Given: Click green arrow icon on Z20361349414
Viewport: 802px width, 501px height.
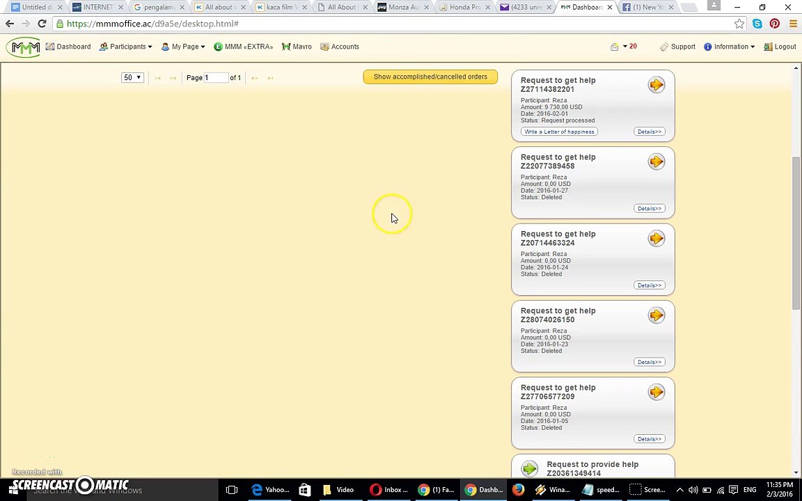Looking at the screenshot, I should (529, 468).
